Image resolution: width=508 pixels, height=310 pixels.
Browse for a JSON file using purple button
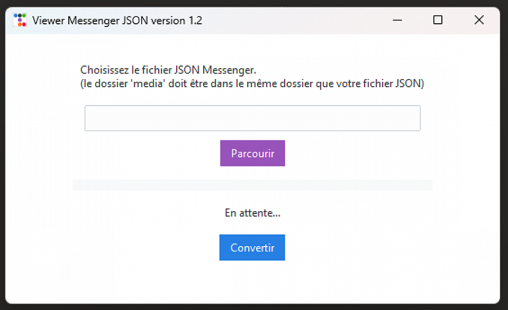tap(252, 153)
